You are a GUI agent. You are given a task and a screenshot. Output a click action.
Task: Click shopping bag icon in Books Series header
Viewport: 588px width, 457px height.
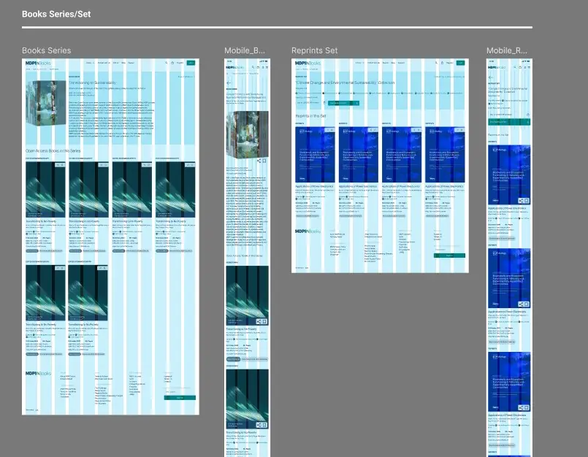pos(172,63)
